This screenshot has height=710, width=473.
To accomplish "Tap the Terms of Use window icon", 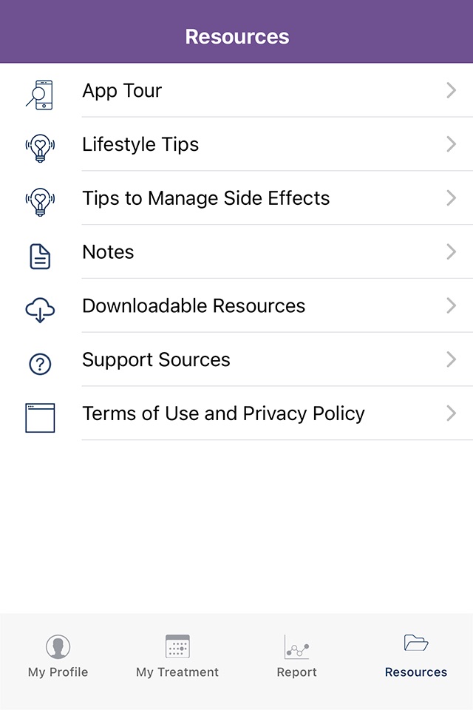I will point(40,418).
